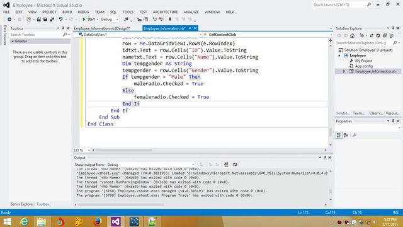Image resolution: width=403 pixels, height=227 pixels.
Task: Click the Find in Files toolbar icon
Action: (x=126, y=20)
